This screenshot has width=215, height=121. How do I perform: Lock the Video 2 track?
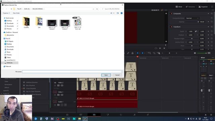point(55,85)
